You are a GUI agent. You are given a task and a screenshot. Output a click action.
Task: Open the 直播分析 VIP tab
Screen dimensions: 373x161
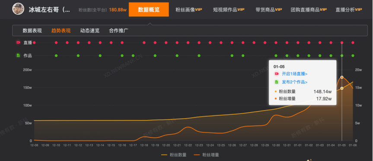coord(348,10)
